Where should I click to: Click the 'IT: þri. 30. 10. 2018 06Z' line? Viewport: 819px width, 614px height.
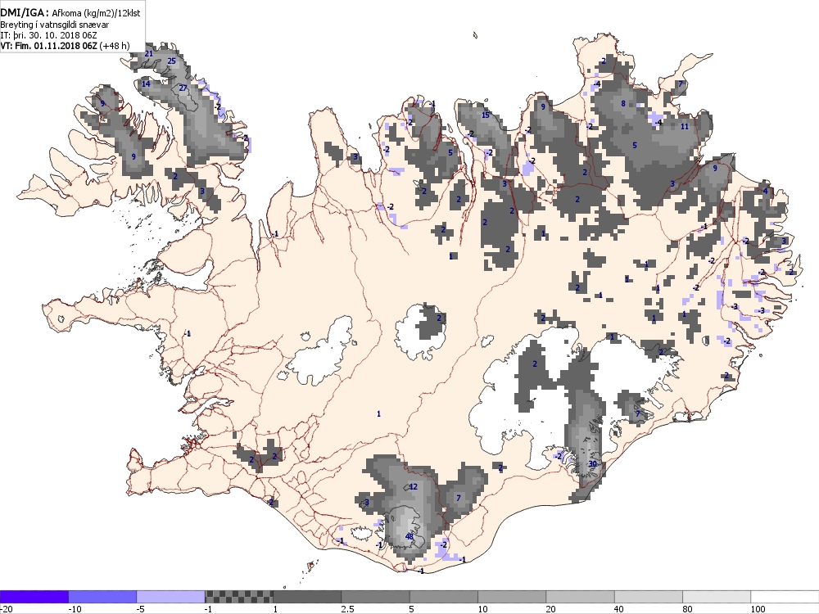click(x=48, y=35)
